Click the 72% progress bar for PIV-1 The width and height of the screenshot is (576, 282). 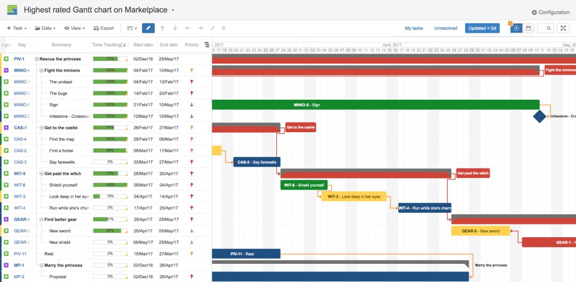110,59
